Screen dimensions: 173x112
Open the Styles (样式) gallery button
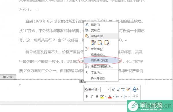135,92
